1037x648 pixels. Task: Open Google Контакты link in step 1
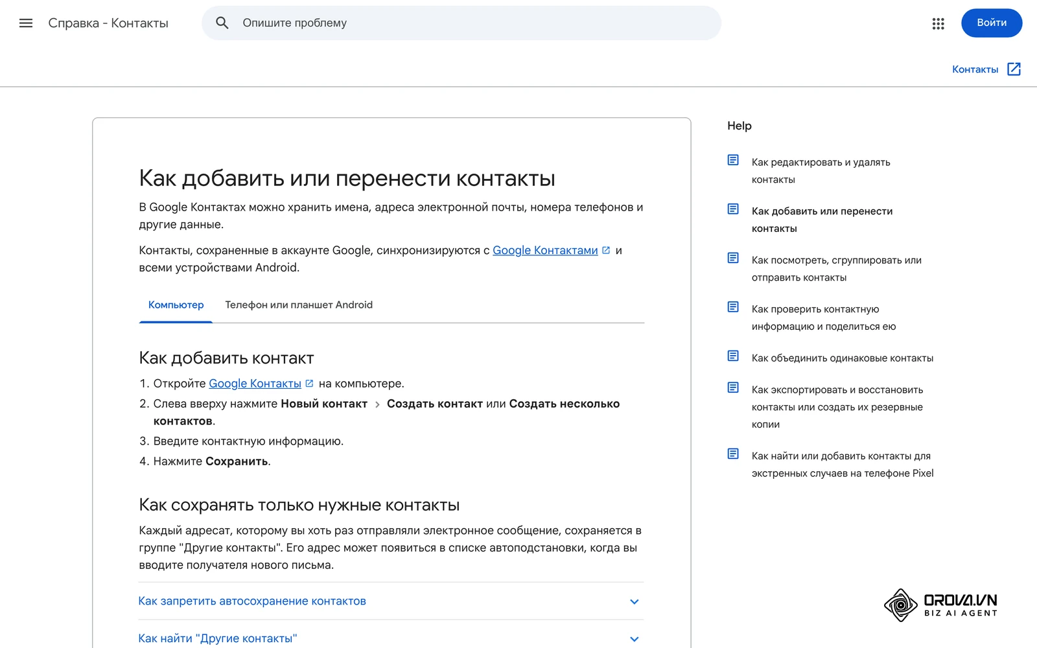click(255, 384)
